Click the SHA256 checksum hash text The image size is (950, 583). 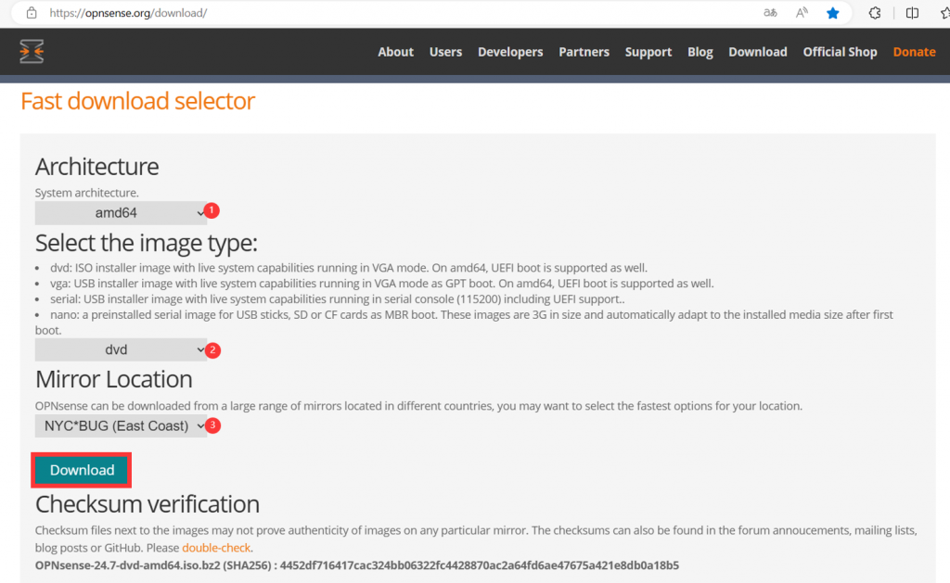480,565
